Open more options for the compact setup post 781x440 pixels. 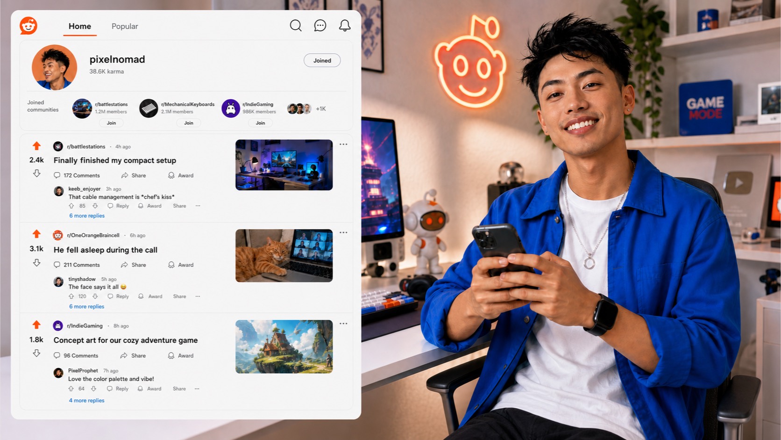point(343,144)
